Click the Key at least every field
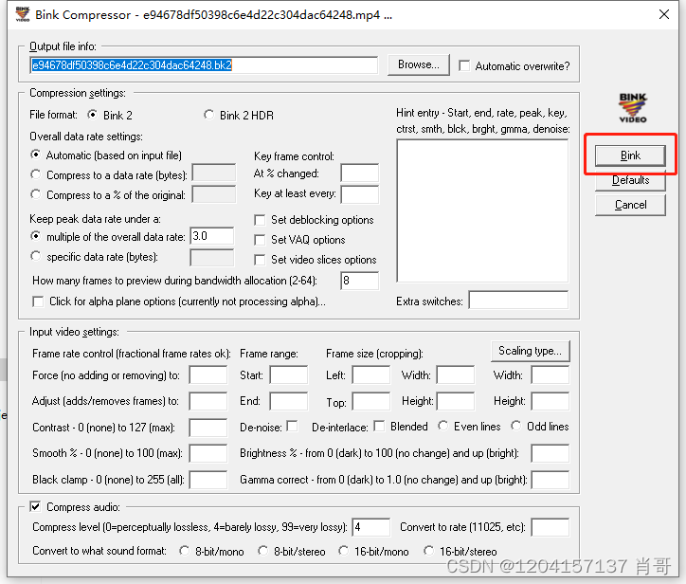The image size is (686, 584). (x=360, y=194)
